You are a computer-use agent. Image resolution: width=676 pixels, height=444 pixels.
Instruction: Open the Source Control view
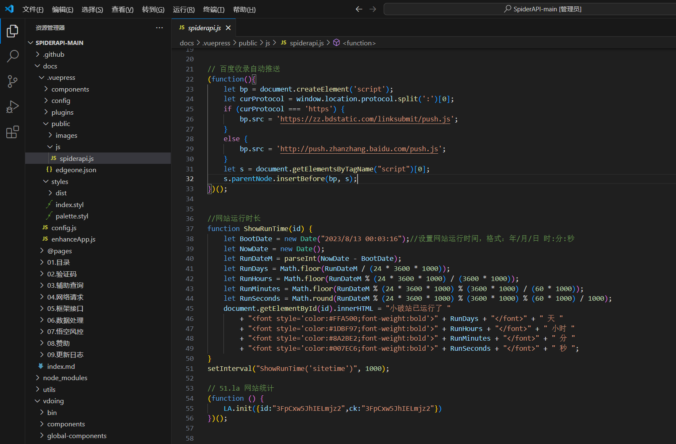tap(13, 81)
